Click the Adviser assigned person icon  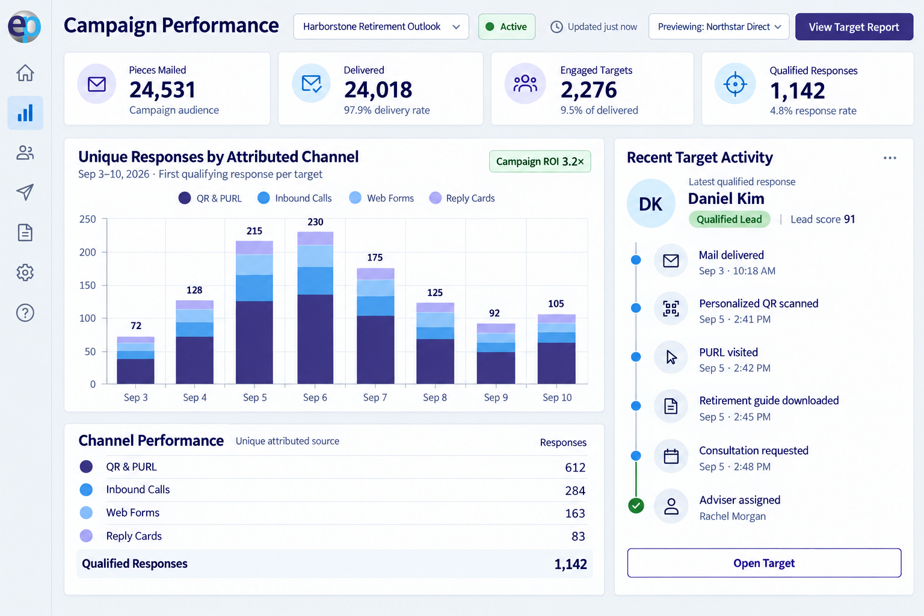(671, 507)
